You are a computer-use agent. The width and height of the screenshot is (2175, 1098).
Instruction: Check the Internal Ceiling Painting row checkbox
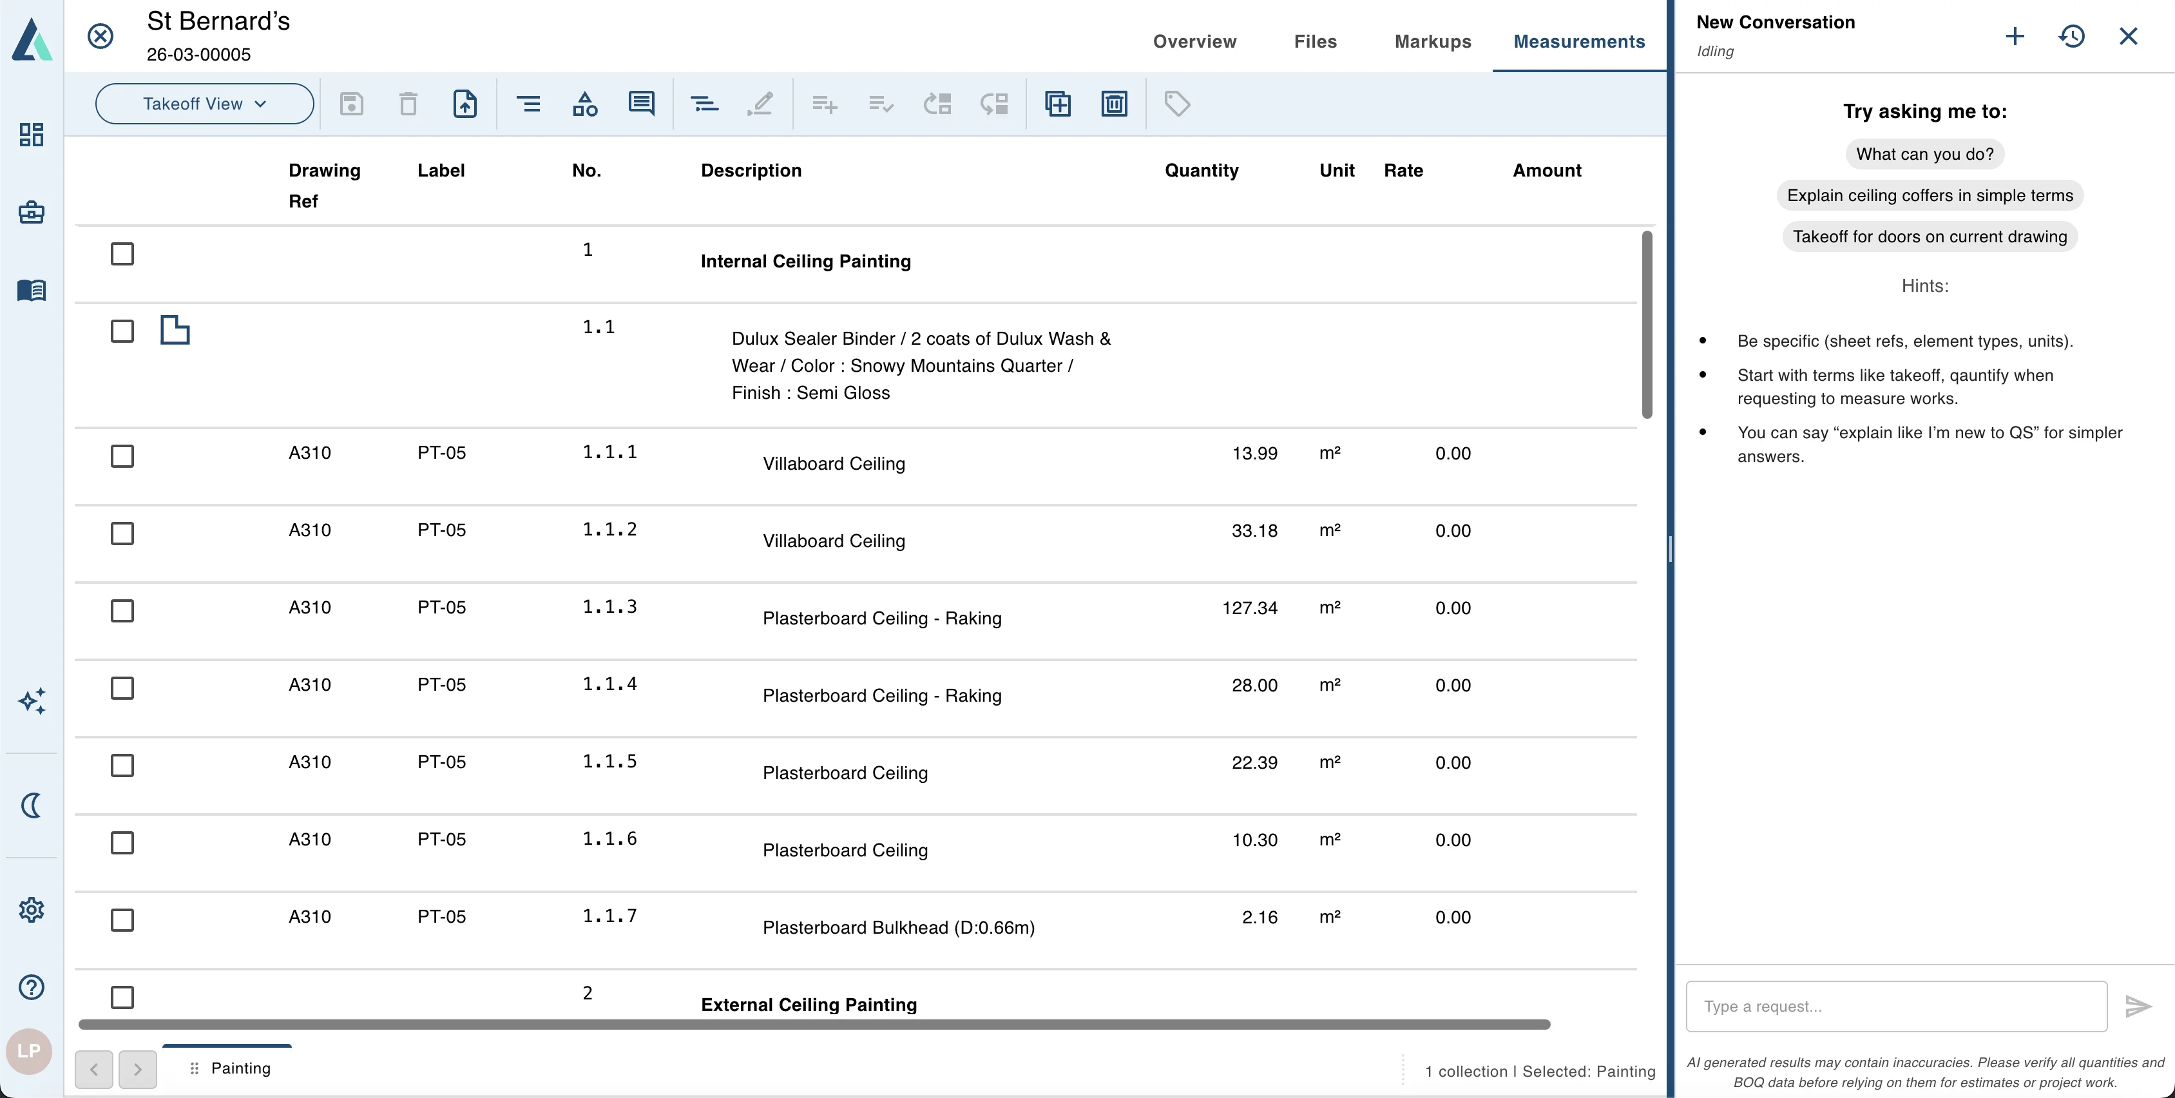pyautogui.click(x=122, y=253)
